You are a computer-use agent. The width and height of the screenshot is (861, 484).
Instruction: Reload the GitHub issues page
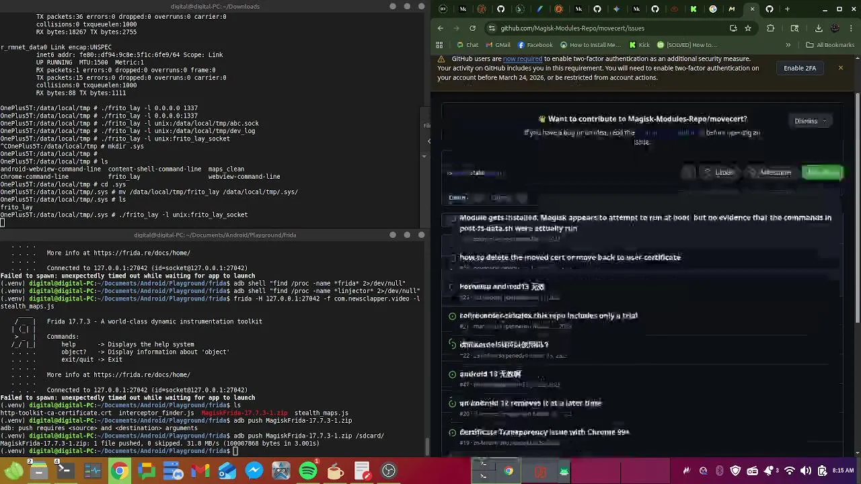point(473,28)
